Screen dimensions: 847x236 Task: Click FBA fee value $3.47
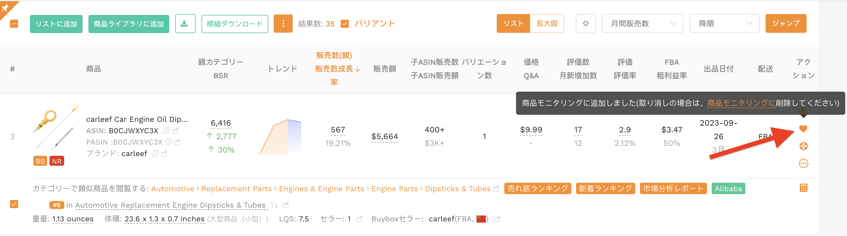671,130
